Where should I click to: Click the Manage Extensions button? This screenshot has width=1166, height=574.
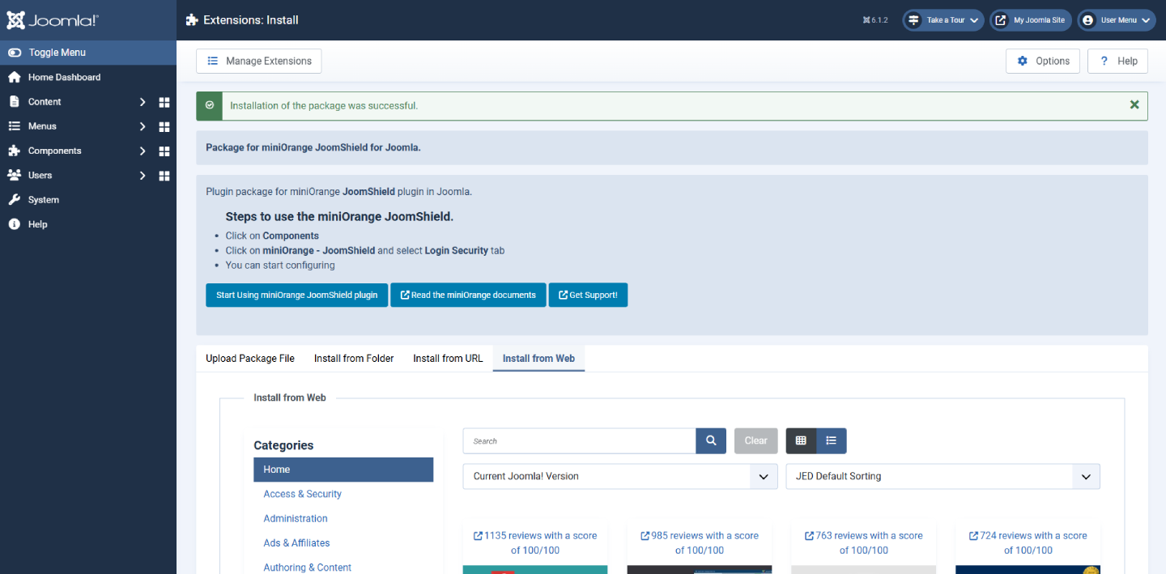(259, 61)
